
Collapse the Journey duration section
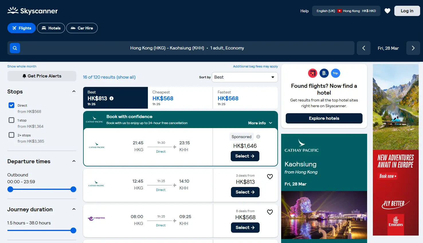(x=74, y=209)
